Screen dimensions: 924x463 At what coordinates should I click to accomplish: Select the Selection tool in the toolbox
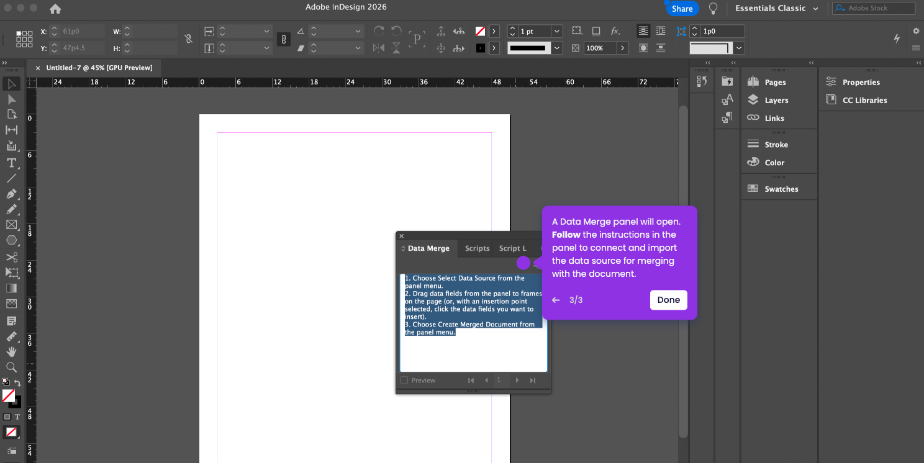12,84
